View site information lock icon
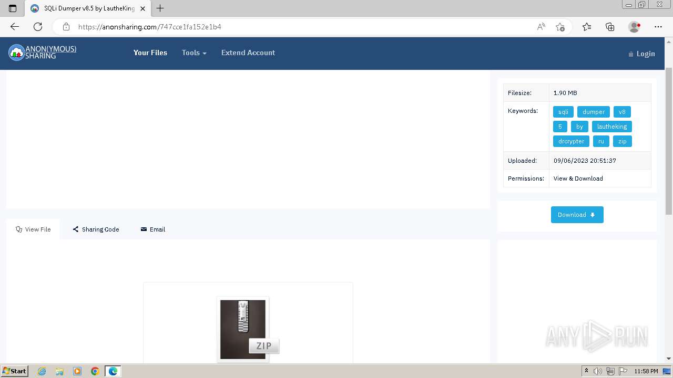 click(66, 27)
